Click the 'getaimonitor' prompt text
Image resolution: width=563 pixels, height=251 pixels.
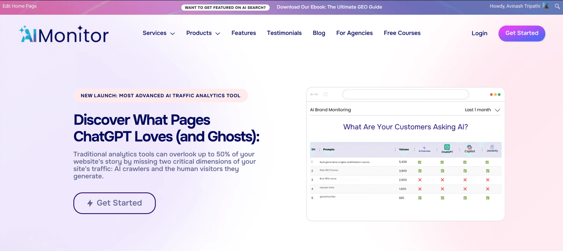pyautogui.click(x=328, y=197)
